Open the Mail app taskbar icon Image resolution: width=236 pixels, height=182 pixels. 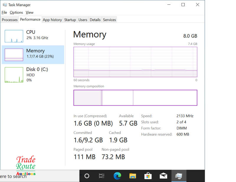163,176
